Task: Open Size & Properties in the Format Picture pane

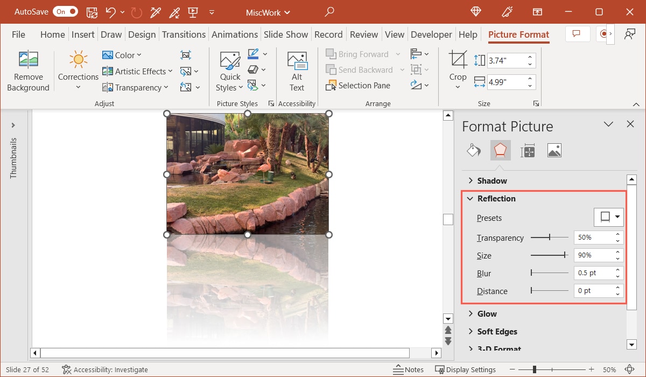Action: 528,150
